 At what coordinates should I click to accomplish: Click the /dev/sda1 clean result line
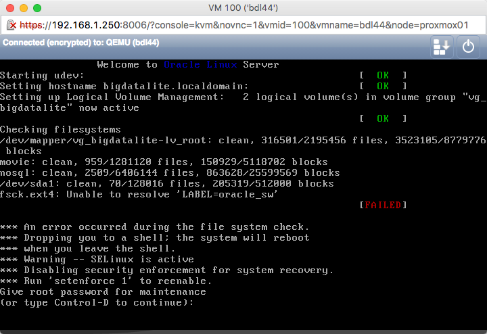pos(166,183)
